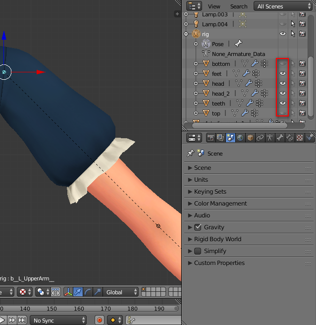Image resolution: width=316 pixels, height=325 pixels.
Task: Expand the head_2 mesh entry
Action: point(196,94)
